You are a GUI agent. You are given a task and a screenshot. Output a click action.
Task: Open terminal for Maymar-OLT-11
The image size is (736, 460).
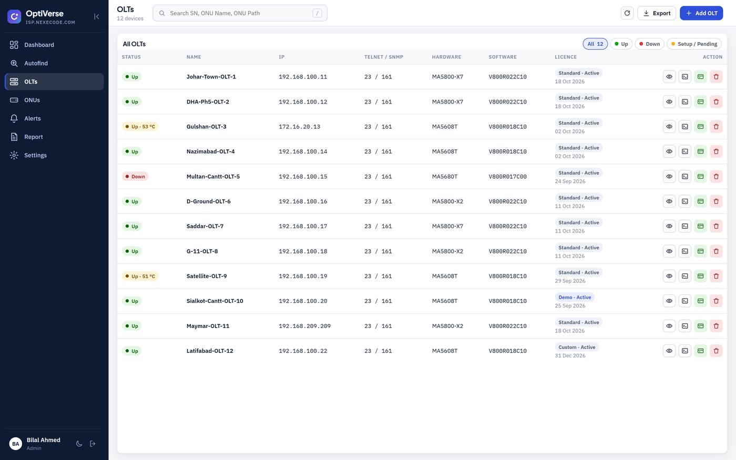pos(685,326)
